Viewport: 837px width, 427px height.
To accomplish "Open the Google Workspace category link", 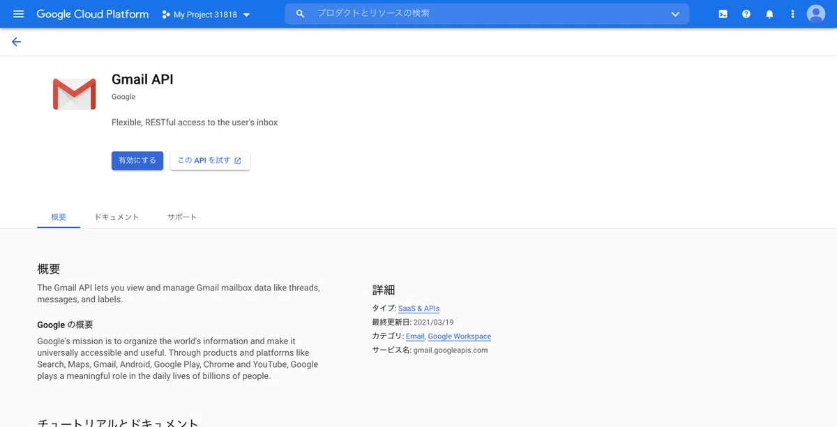I will [460, 336].
